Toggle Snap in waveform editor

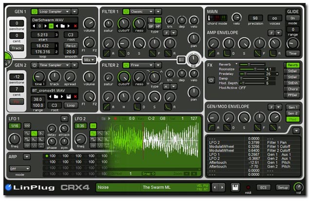click(x=148, y=174)
